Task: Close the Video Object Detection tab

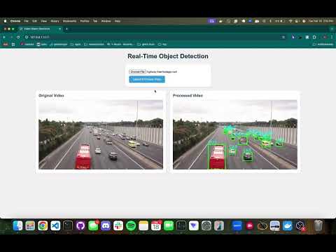Action: (x=59, y=29)
